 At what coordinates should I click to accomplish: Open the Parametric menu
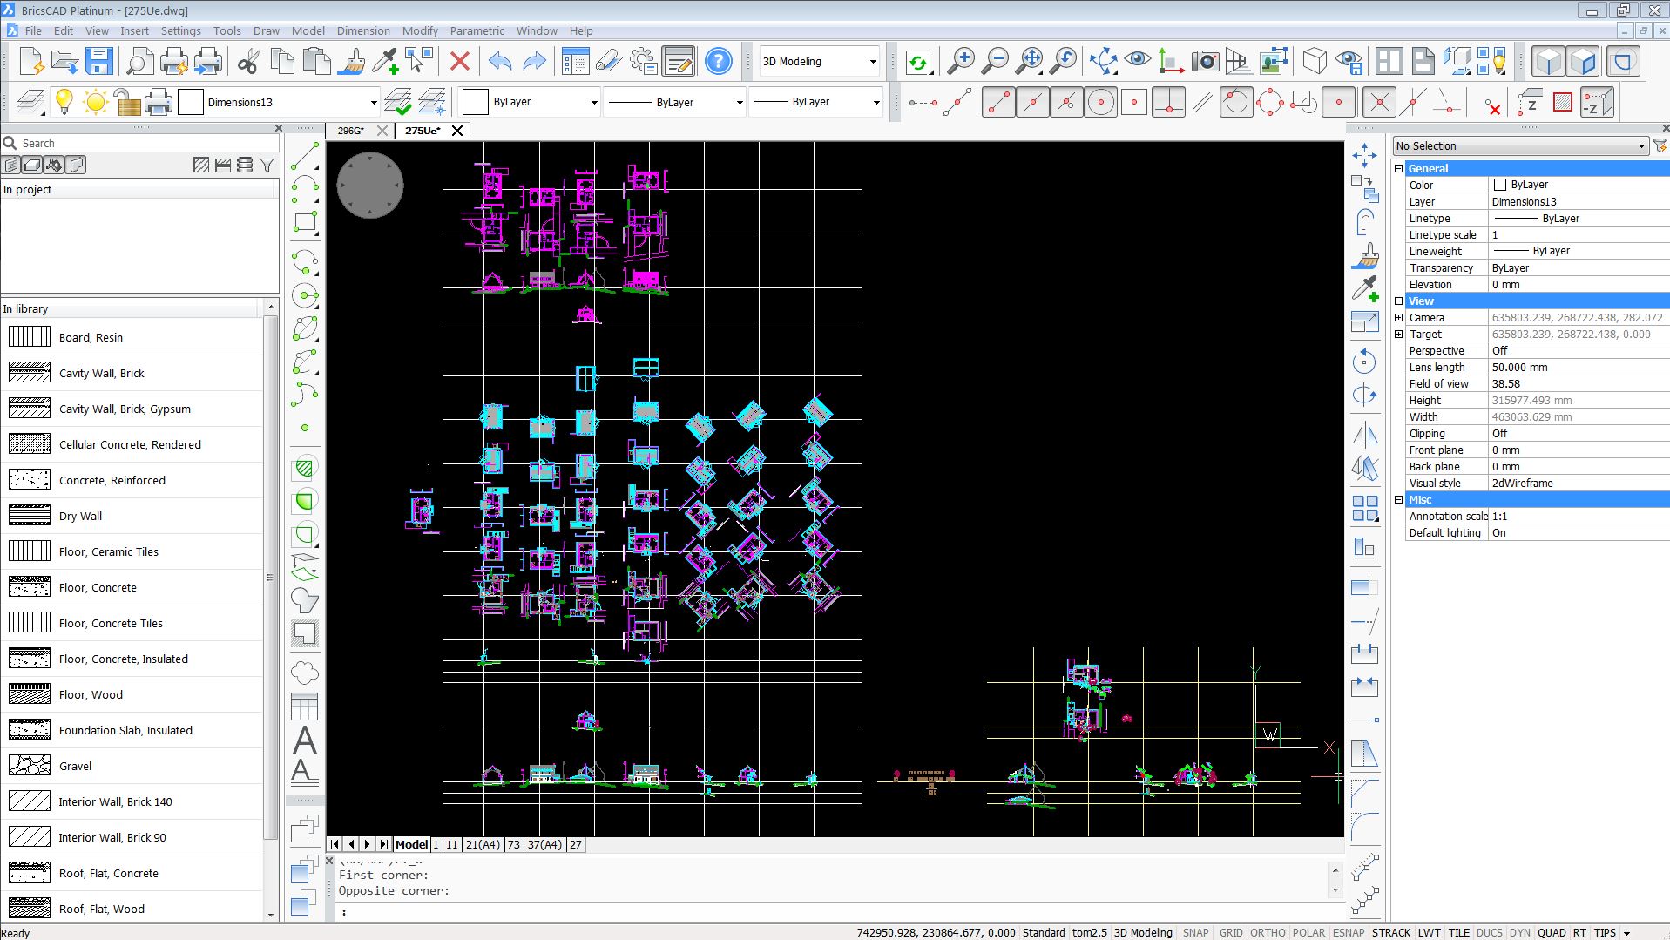click(x=477, y=30)
